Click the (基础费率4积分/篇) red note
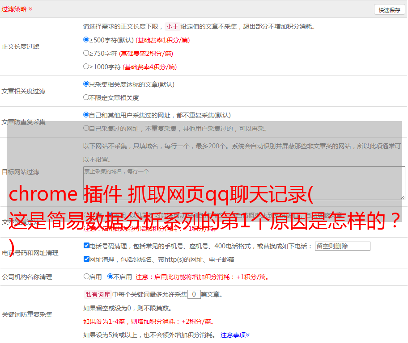Screen dimensions: 408x343 [149, 67]
